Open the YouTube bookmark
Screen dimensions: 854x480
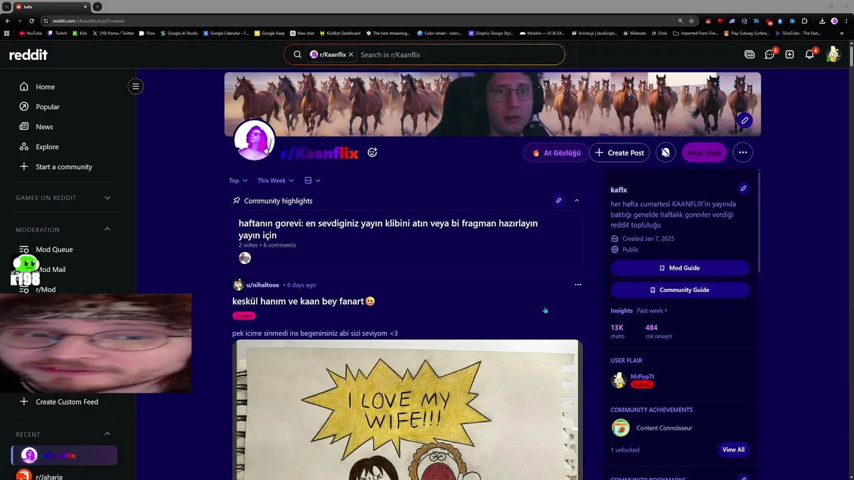click(31, 33)
